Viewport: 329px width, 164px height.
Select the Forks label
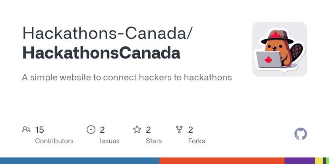197,141
